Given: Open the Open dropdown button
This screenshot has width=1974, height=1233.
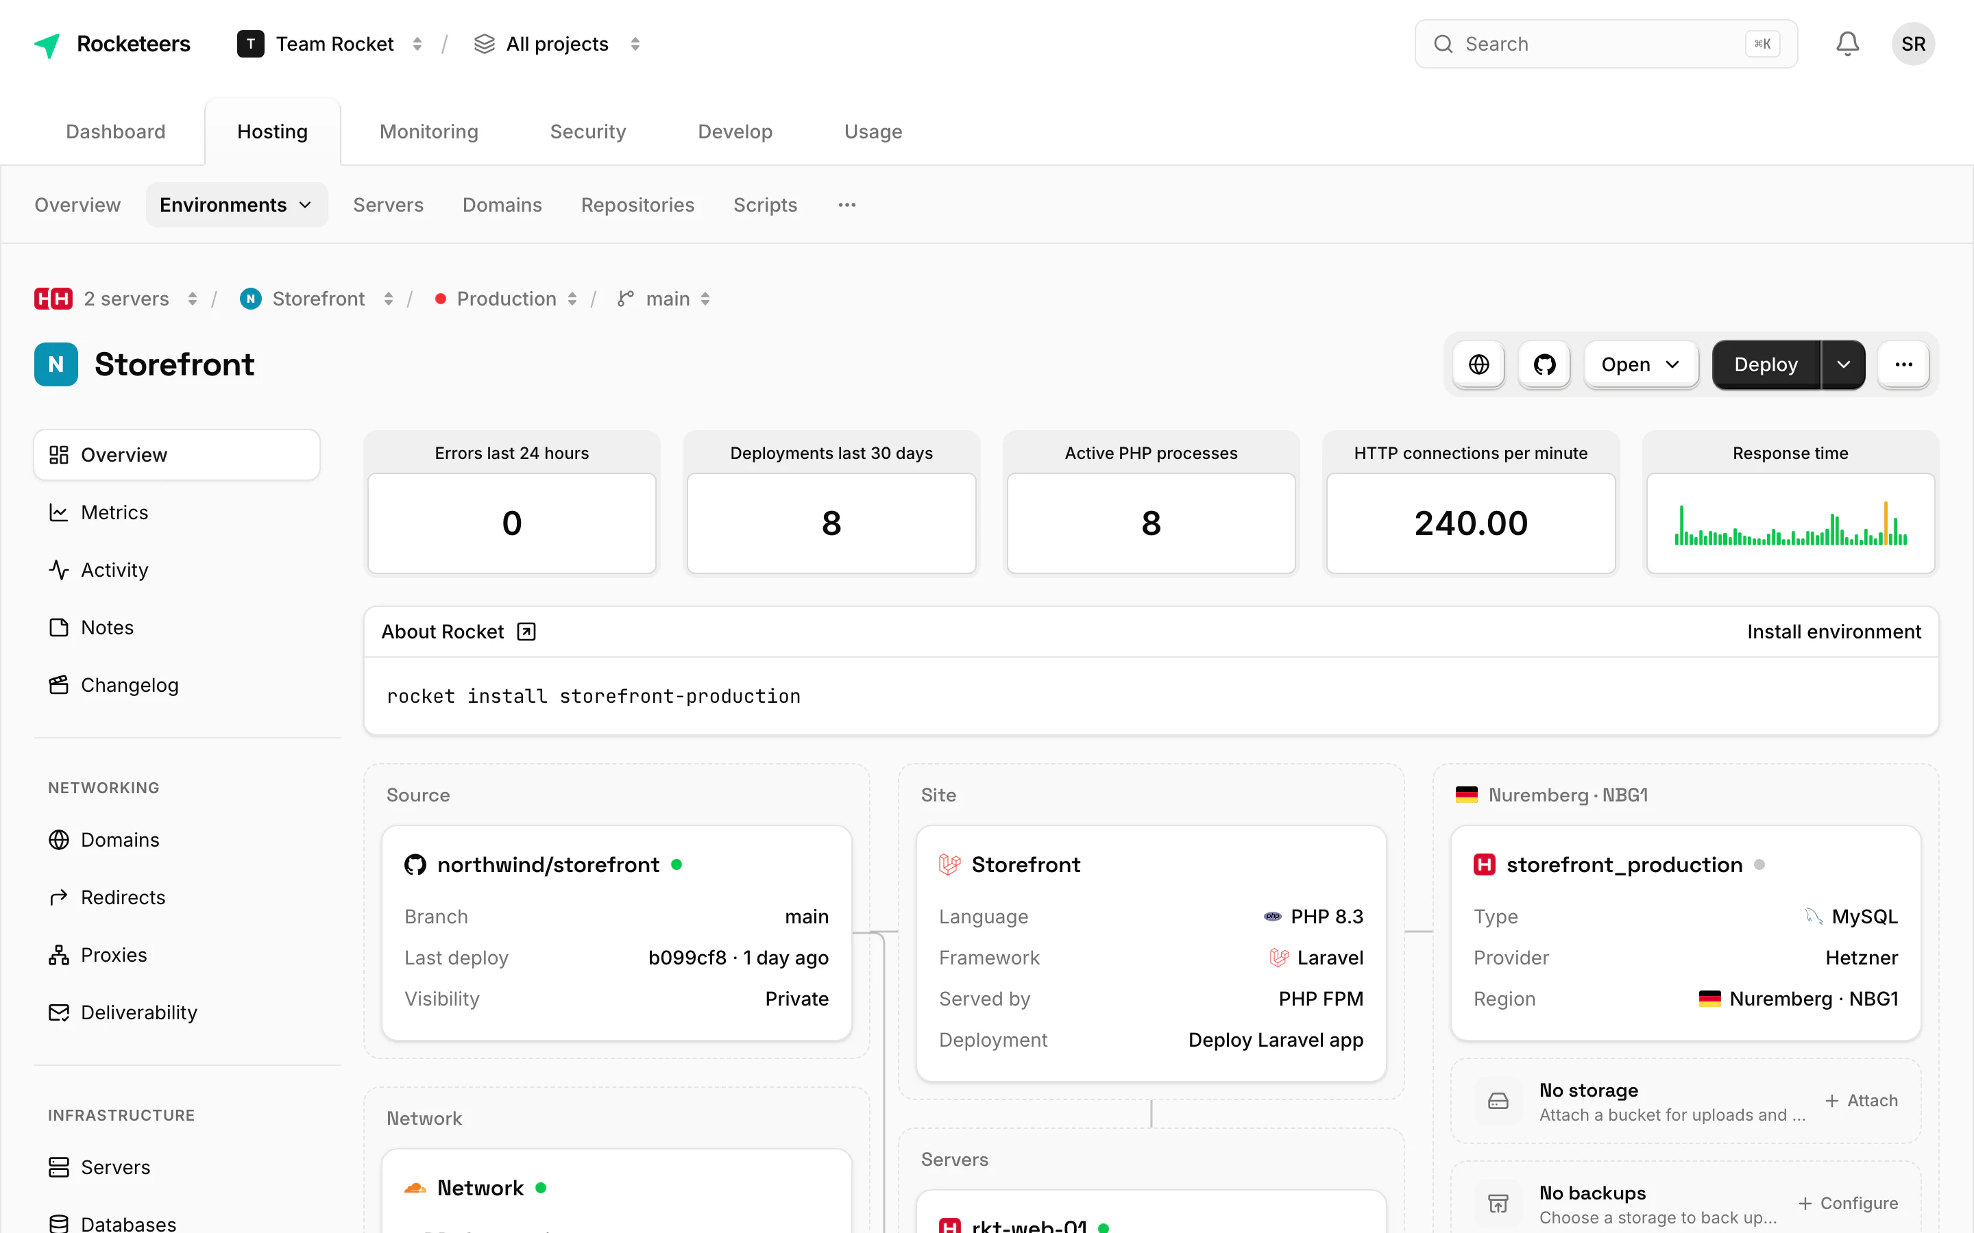Looking at the screenshot, I should [1641, 364].
